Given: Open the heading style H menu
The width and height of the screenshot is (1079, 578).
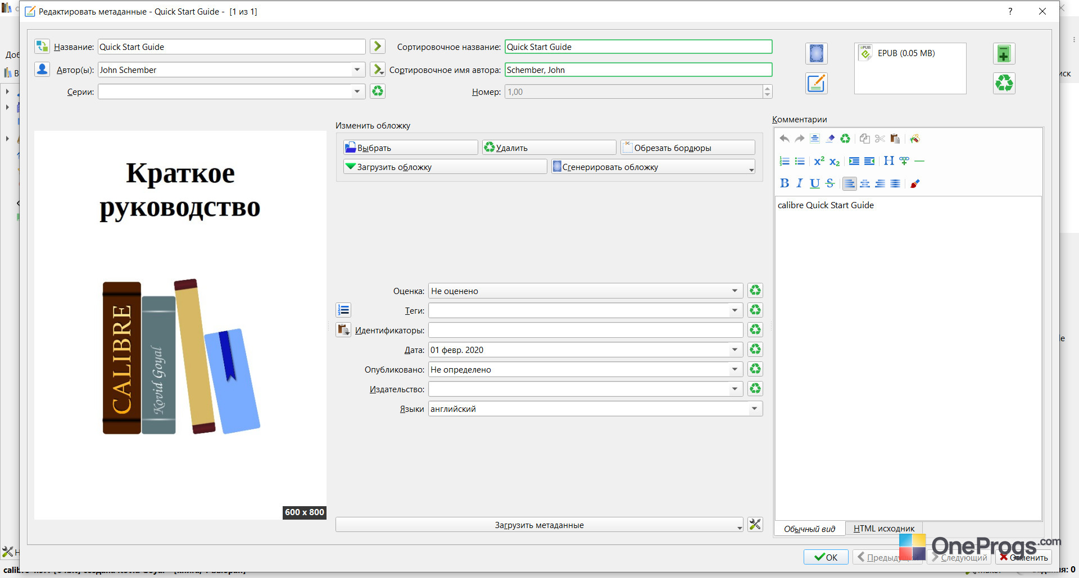Looking at the screenshot, I should click(888, 161).
